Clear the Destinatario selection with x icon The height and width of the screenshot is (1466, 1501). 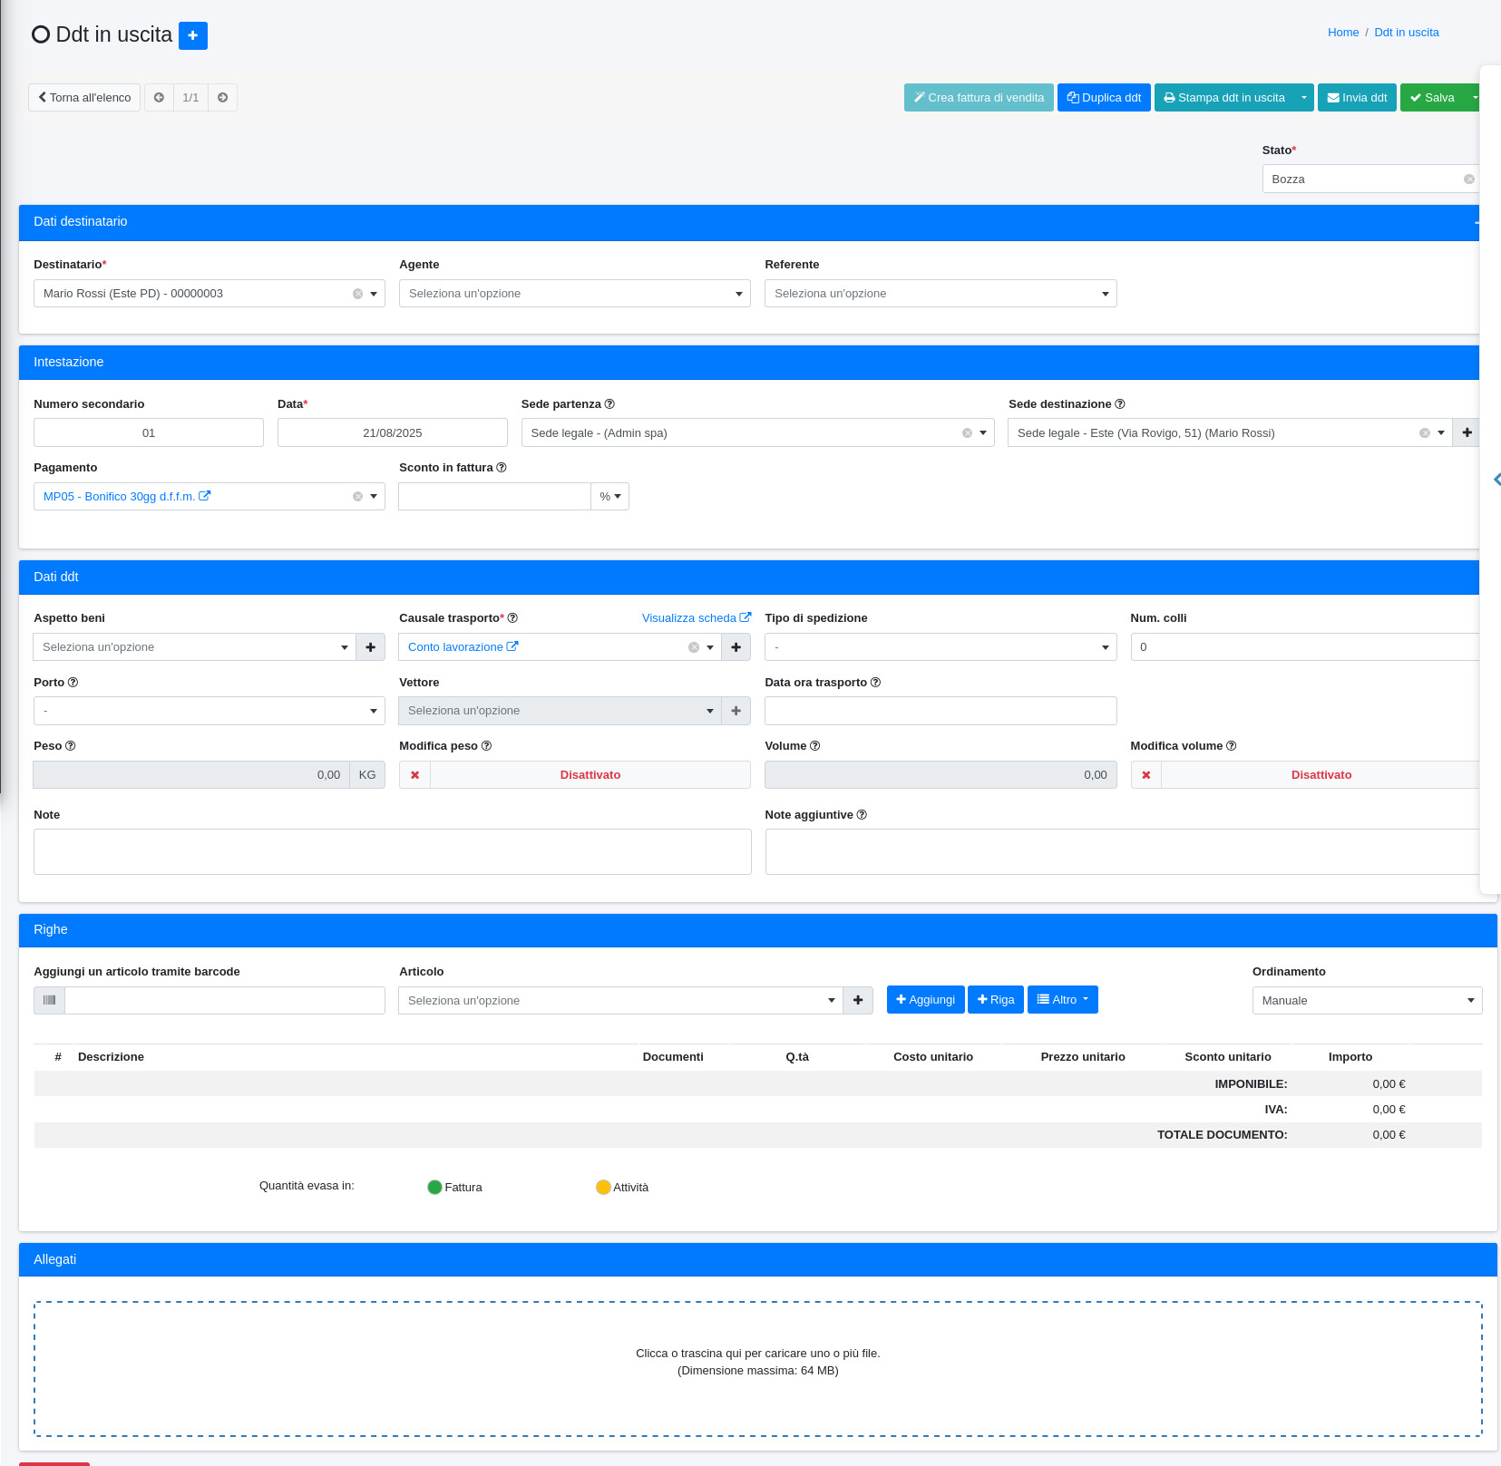point(357,294)
